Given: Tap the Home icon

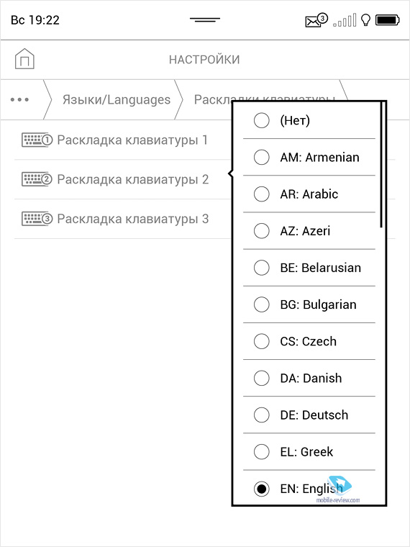Looking at the screenshot, I should click(24, 58).
